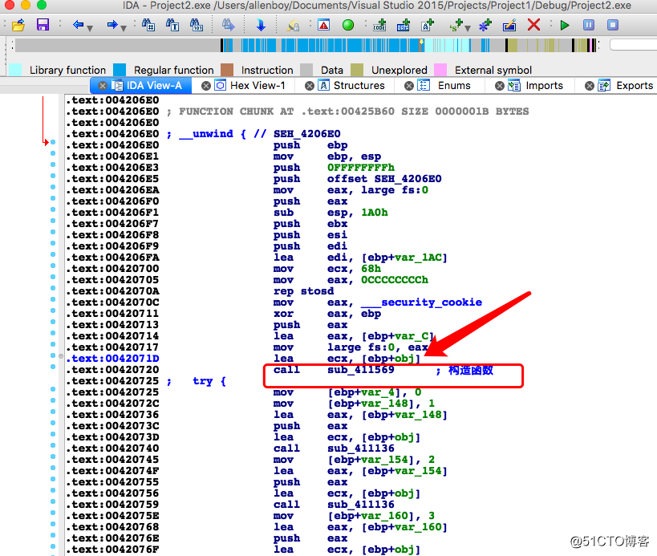Click the blue downward jump arrow icon
Image resolution: width=657 pixels, height=556 pixels.
click(x=261, y=25)
